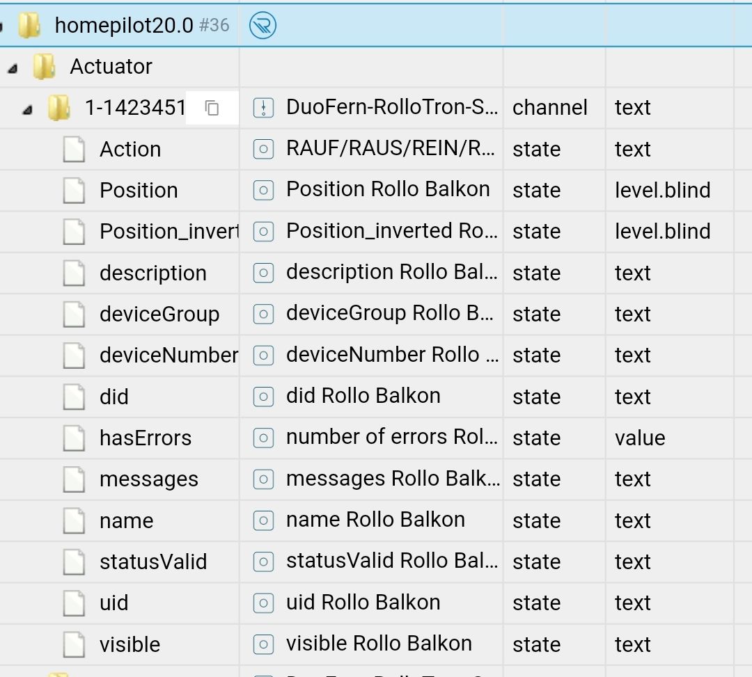Image resolution: width=752 pixels, height=677 pixels.
Task: Copy the 1-1423451 object ID
Action: pyautogui.click(x=212, y=108)
